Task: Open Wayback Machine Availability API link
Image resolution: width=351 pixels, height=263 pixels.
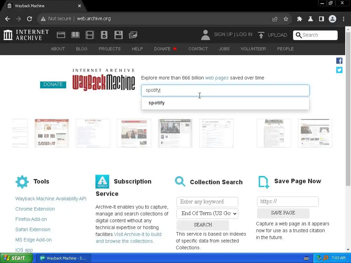Action: click(51, 199)
